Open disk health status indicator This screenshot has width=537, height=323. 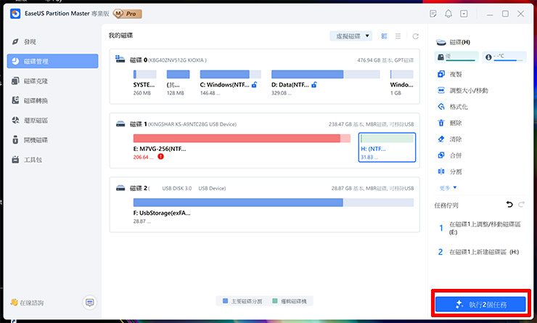[456, 57]
